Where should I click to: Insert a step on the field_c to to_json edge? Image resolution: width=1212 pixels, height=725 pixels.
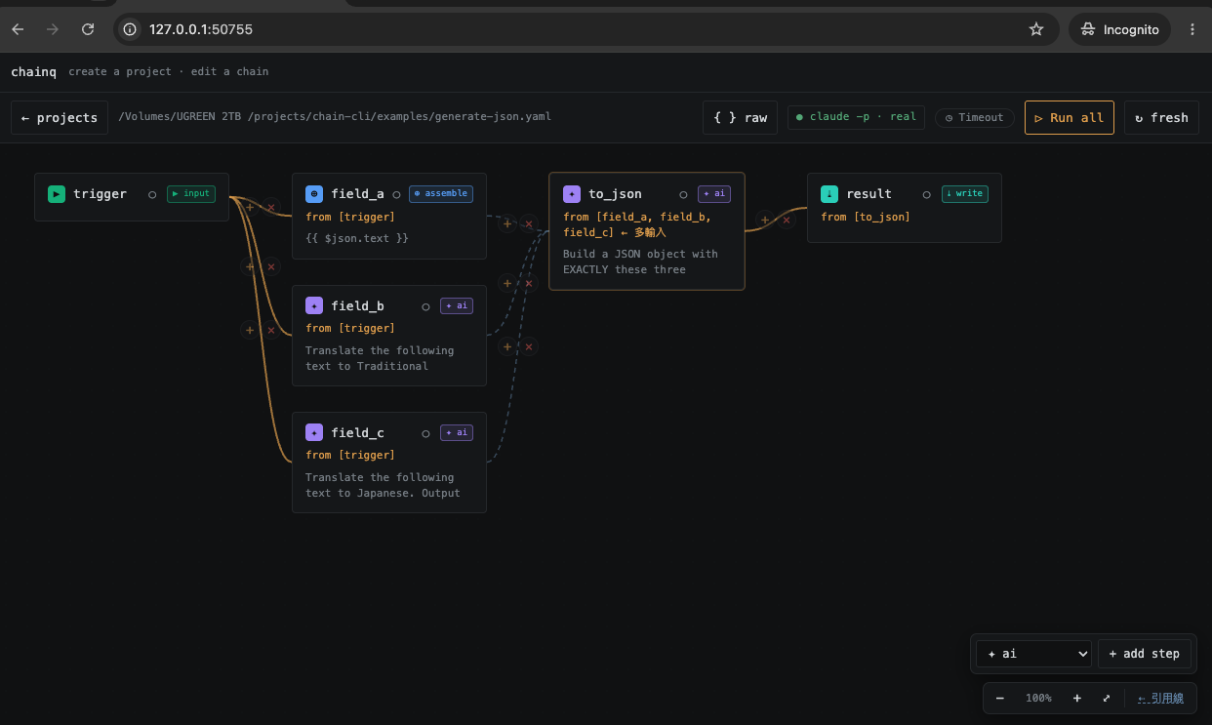point(507,346)
